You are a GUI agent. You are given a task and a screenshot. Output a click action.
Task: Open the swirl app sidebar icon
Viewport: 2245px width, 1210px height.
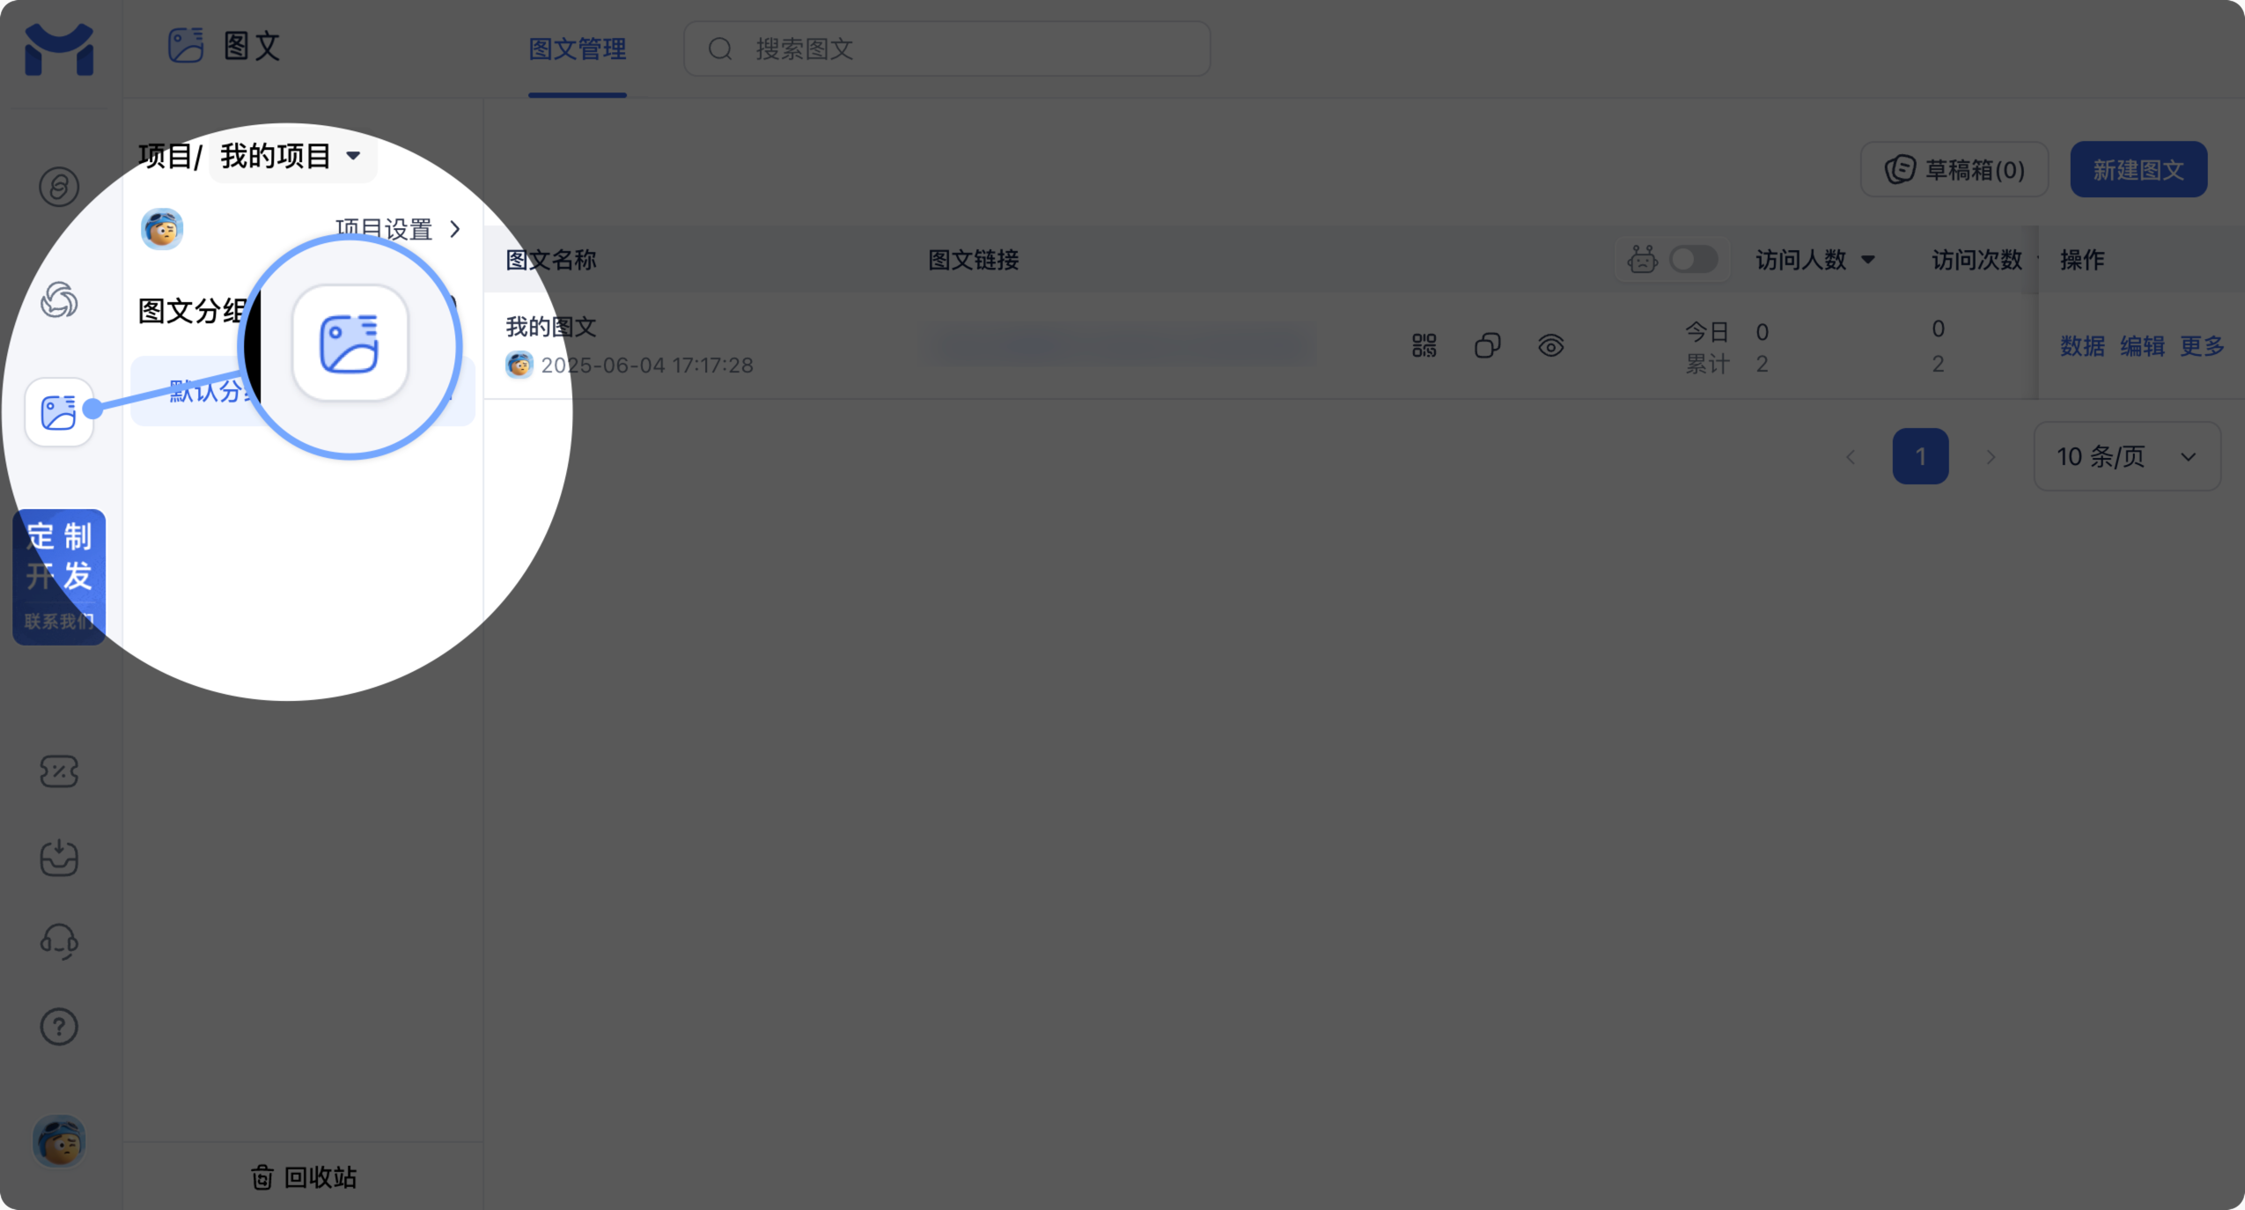[x=59, y=300]
